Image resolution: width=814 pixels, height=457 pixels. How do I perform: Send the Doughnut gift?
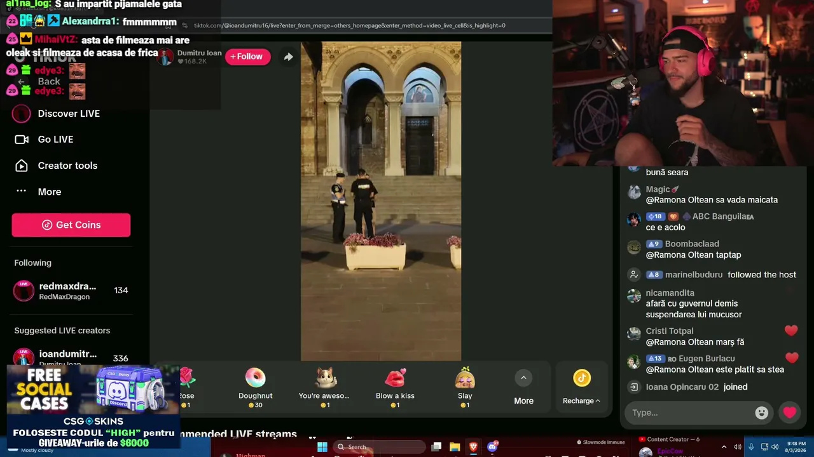click(255, 387)
